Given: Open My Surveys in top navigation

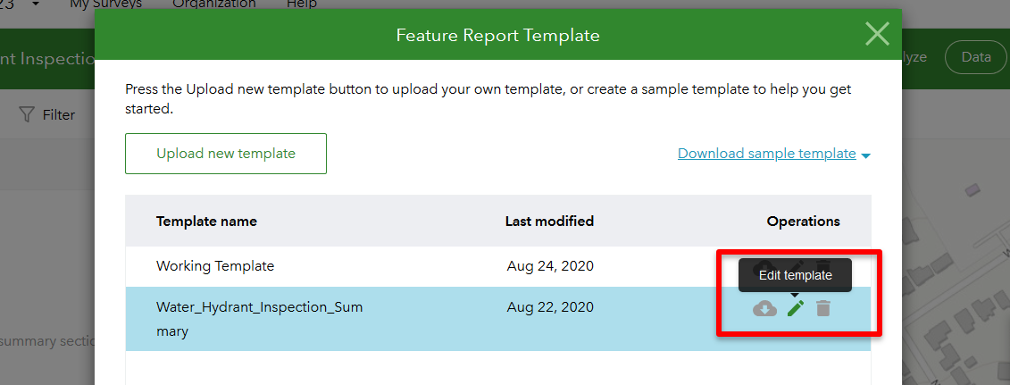Looking at the screenshot, I should pyautogui.click(x=105, y=4).
